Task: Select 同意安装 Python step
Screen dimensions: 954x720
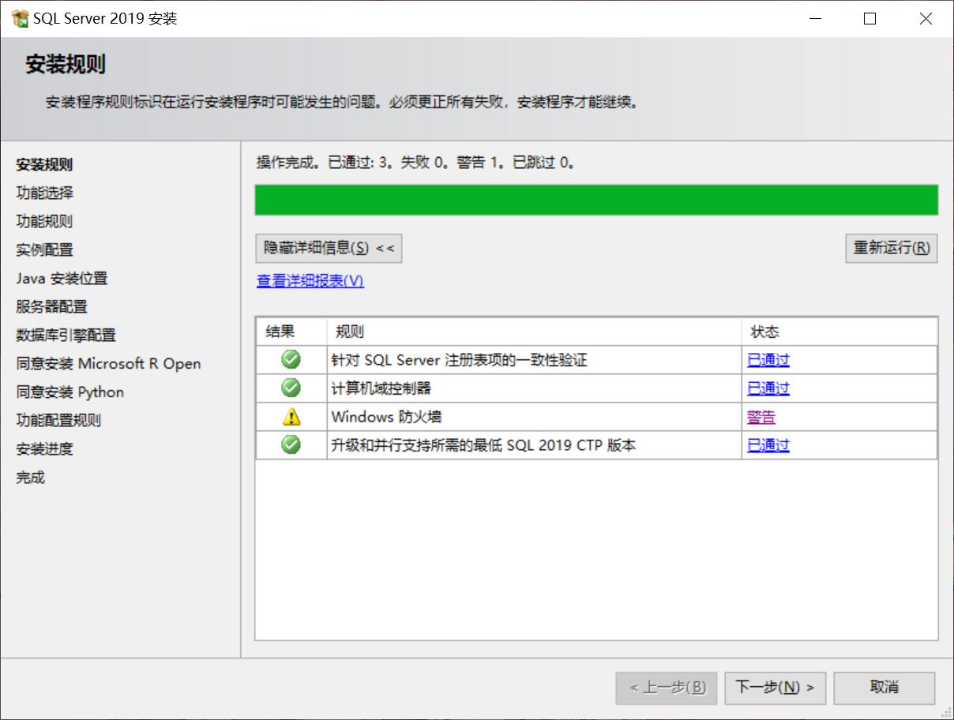Action: pos(69,392)
